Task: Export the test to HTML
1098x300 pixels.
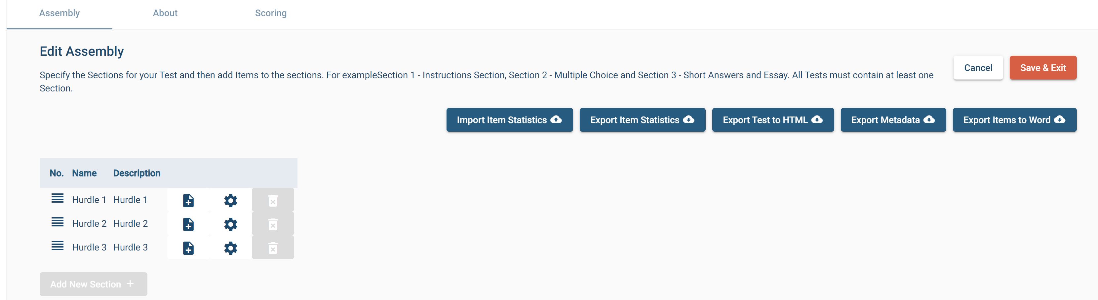Action: 773,119
